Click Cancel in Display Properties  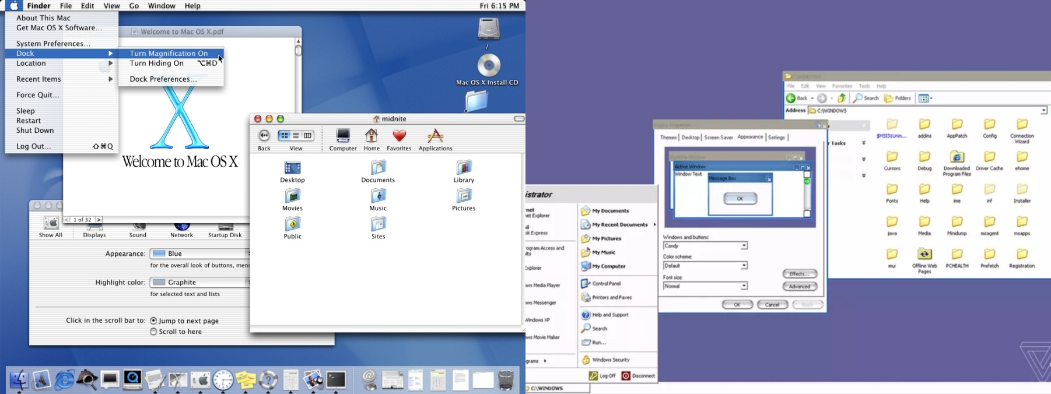(772, 305)
